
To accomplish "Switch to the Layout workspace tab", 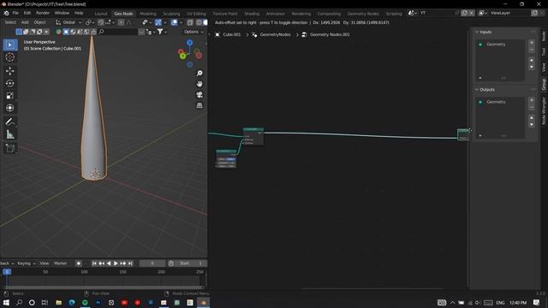I will (x=101, y=14).
